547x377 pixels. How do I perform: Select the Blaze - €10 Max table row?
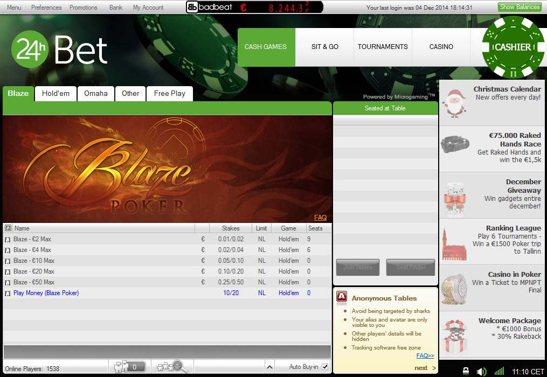[x=168, y=261]
